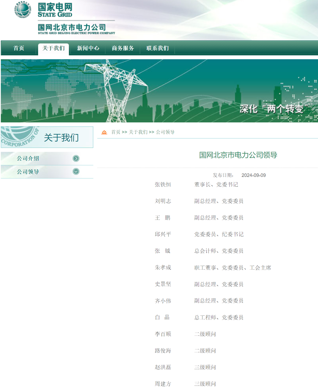
Task: Click the title 职工董事、党委委员、工会主席
Action: (x=233, y=268)
